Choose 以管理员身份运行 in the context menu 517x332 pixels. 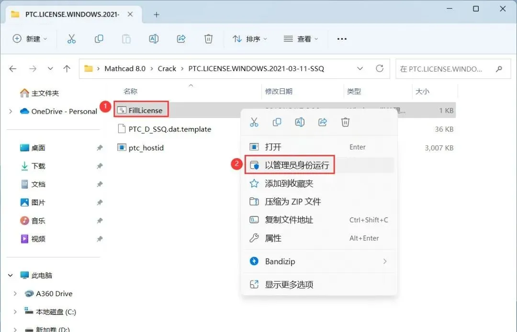tap(319, 165)
